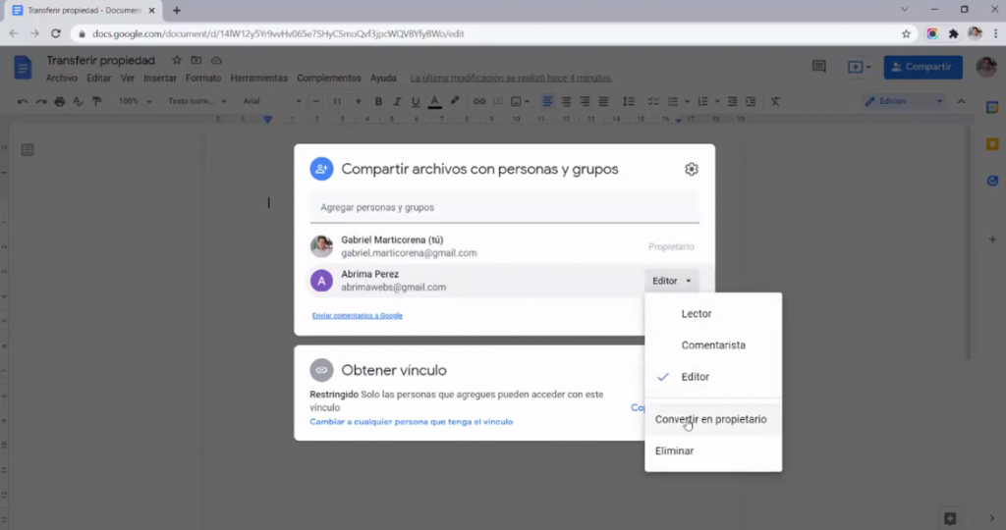
Task: Open the Arial font dropdown
Action: (271, 101)
